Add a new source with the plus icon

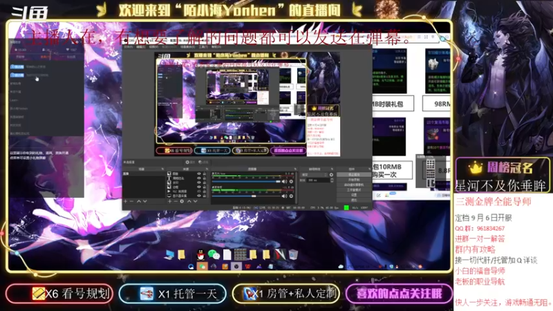(169, 201)
